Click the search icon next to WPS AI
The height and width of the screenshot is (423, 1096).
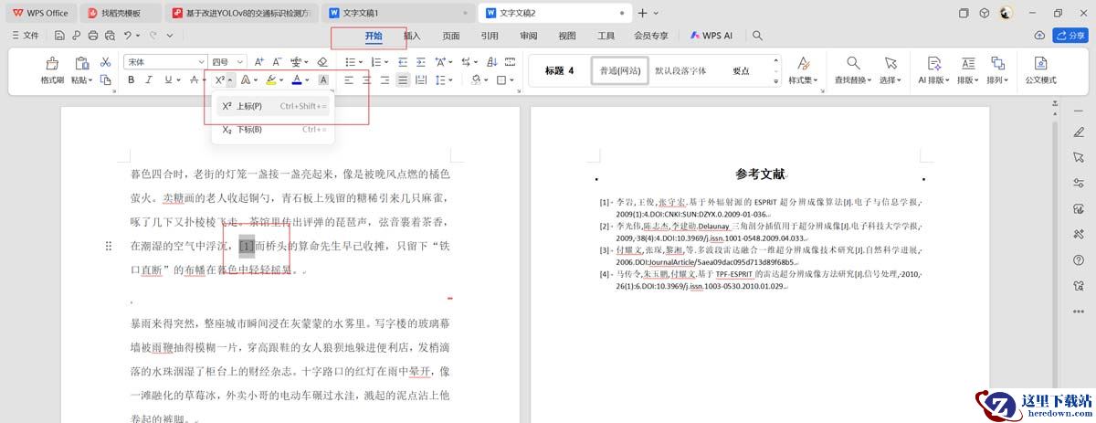pos(757,36)
